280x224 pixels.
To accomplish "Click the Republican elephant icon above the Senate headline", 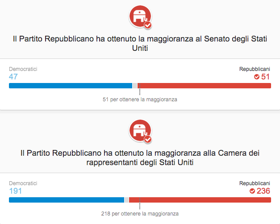I will pos(140,16).
